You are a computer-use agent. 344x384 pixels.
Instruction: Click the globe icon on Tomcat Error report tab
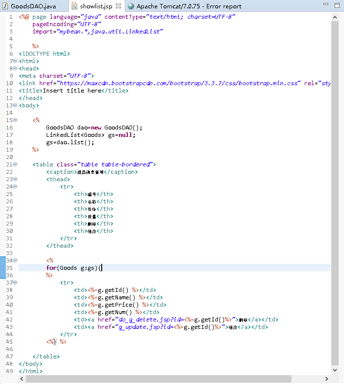tap(131, 6)
